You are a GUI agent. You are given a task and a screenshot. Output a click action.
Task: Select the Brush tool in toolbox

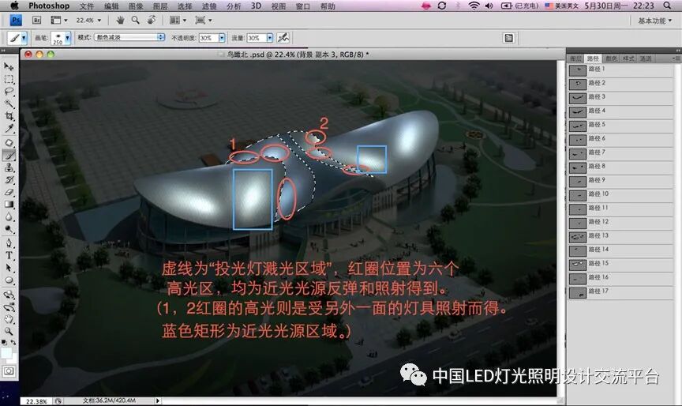(x=9, y=155)
